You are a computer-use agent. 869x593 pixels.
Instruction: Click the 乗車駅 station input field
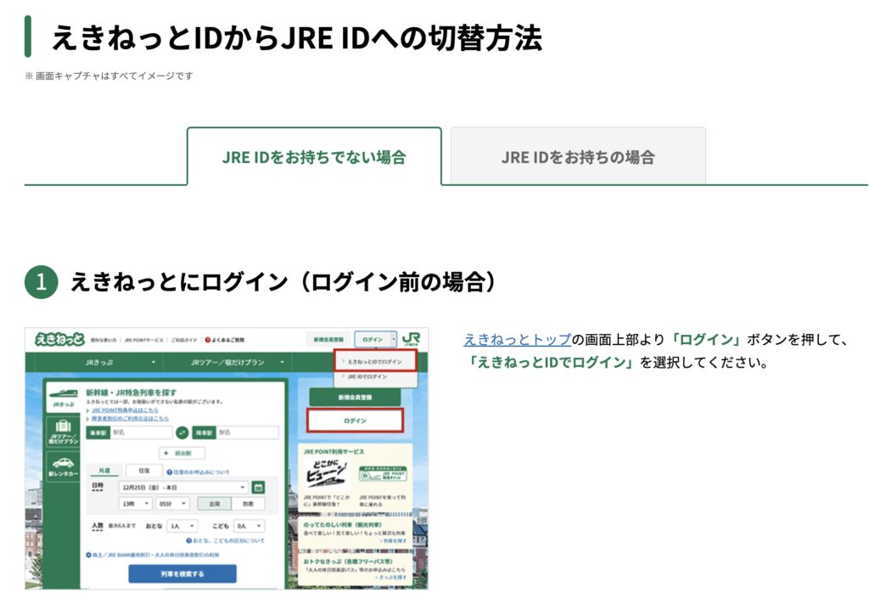141,432
